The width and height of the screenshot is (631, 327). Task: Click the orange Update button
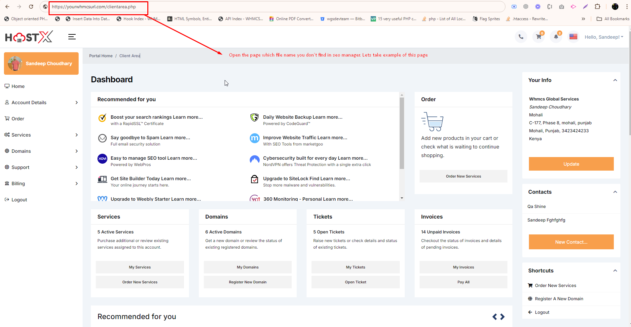coord(571,164)
